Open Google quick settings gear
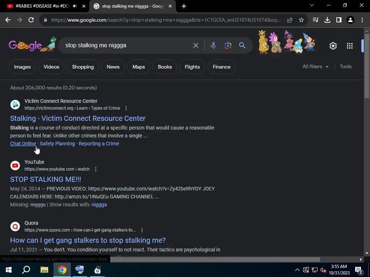The image size is (370, 277). (333, 46)
